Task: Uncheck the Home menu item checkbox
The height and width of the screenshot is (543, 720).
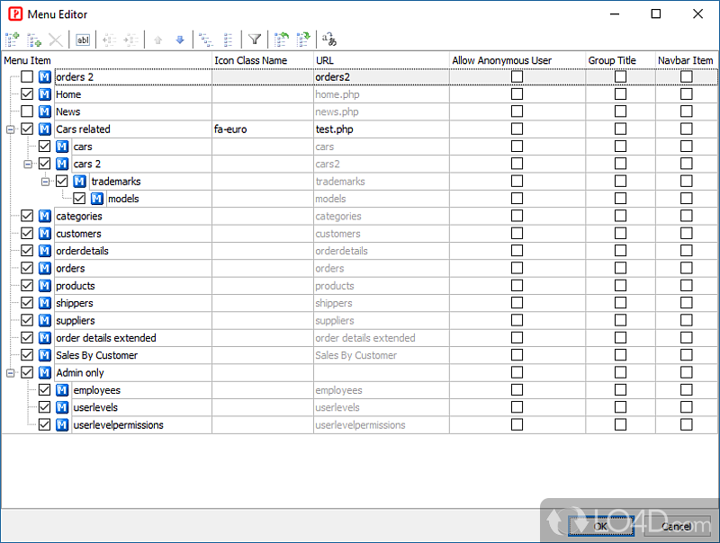Action: pos(27,94)
